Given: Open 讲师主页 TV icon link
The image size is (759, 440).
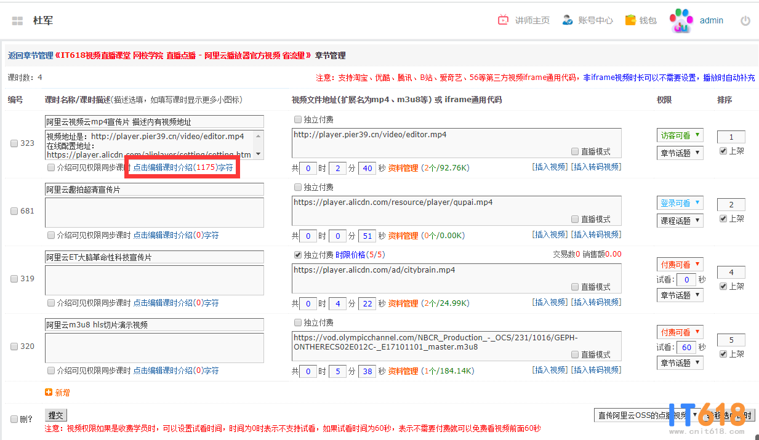Looking at the screenshot, I should click(504, 20).
